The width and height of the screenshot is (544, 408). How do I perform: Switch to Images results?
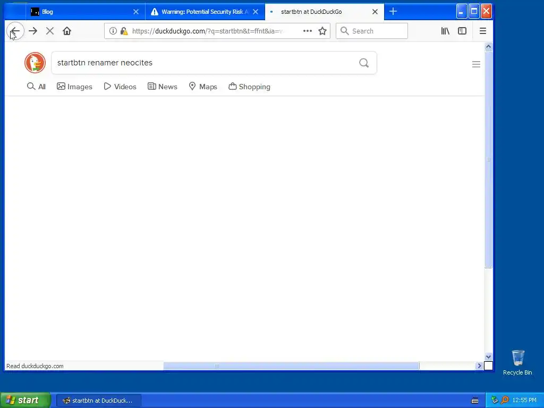74,87
